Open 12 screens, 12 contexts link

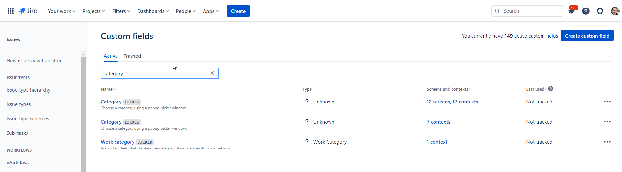(x=452, y=102)
